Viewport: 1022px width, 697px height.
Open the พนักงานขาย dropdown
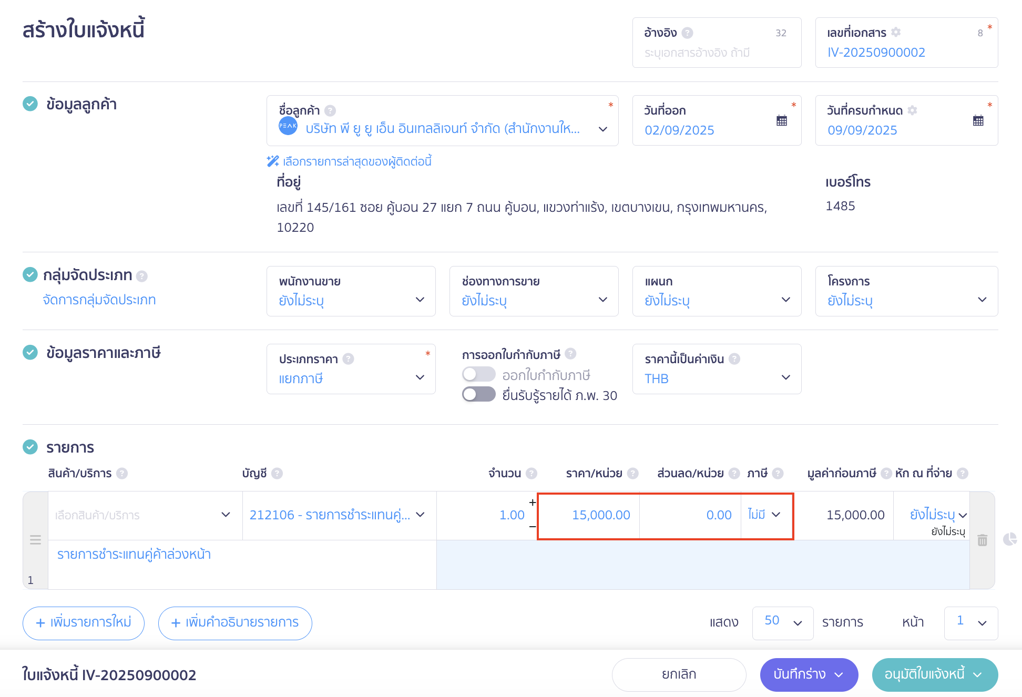pyautogui.click(x=351, y=300)
